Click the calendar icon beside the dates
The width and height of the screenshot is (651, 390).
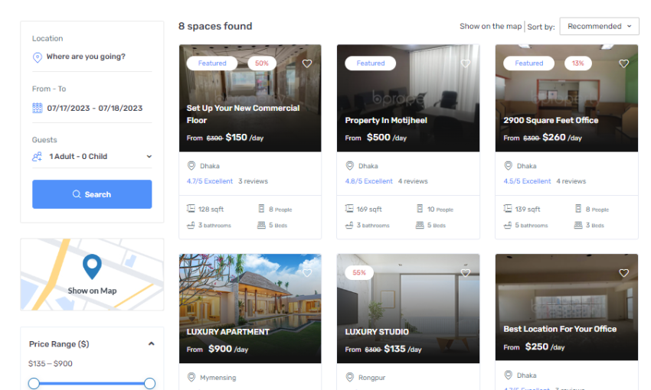[37, 109]
